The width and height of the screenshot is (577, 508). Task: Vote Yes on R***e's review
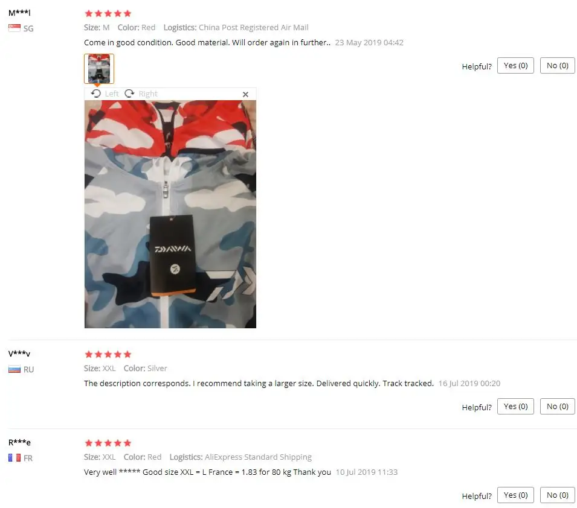pos(515,495)
